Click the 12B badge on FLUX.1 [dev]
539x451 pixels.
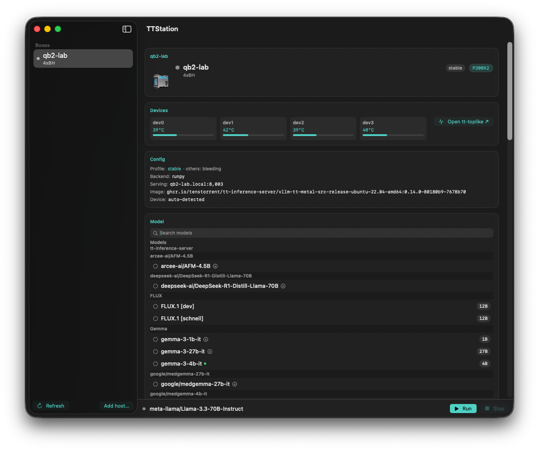483,306
